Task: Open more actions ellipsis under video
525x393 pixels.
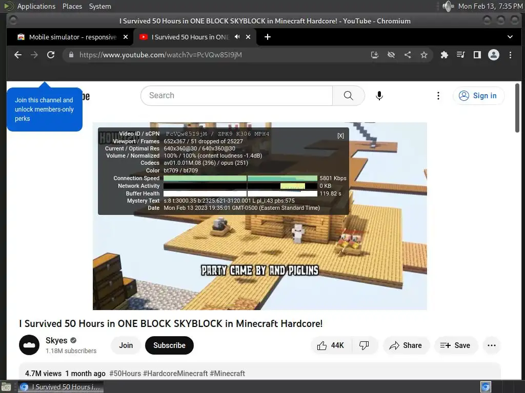Action: 492,345
